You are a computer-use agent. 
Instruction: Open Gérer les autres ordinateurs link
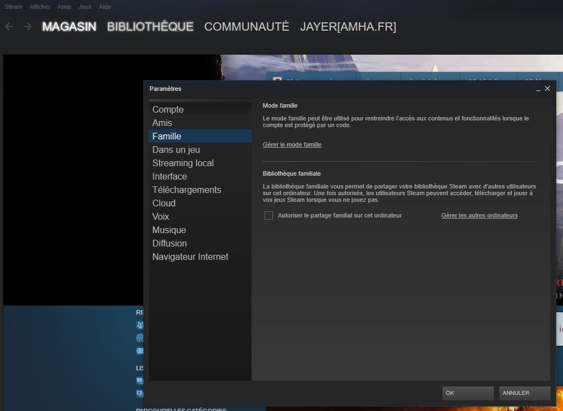pyautogui.click(x=479, y=215)
